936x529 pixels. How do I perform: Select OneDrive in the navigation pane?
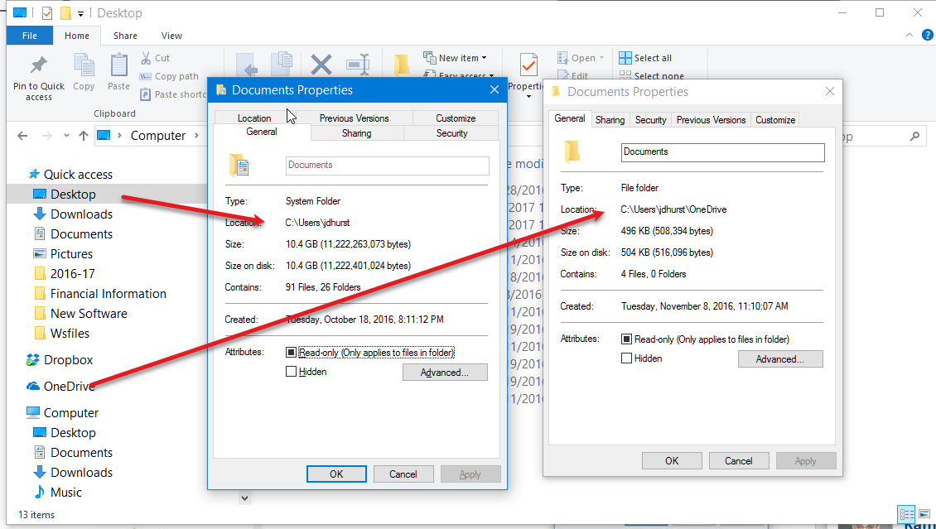(70, 387)
